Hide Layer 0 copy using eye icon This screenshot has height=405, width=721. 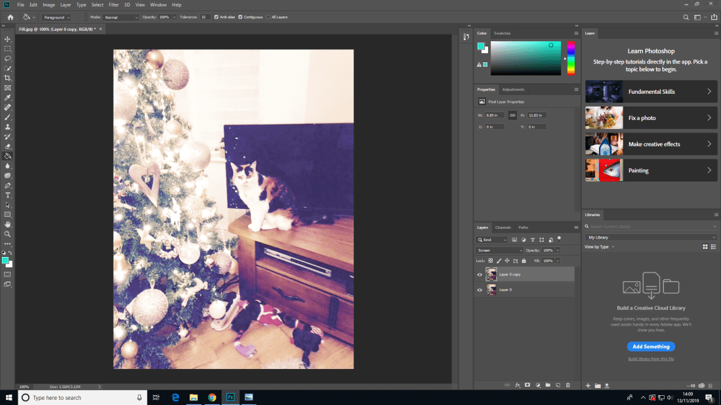pos(480,275)
